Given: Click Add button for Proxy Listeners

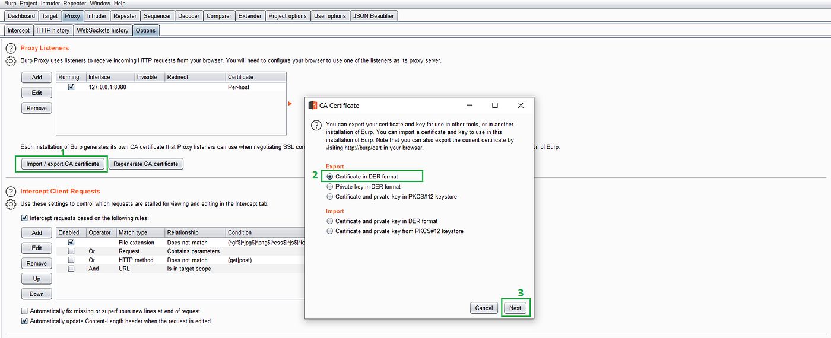Looking at the screenshot, I should (37, 78).
